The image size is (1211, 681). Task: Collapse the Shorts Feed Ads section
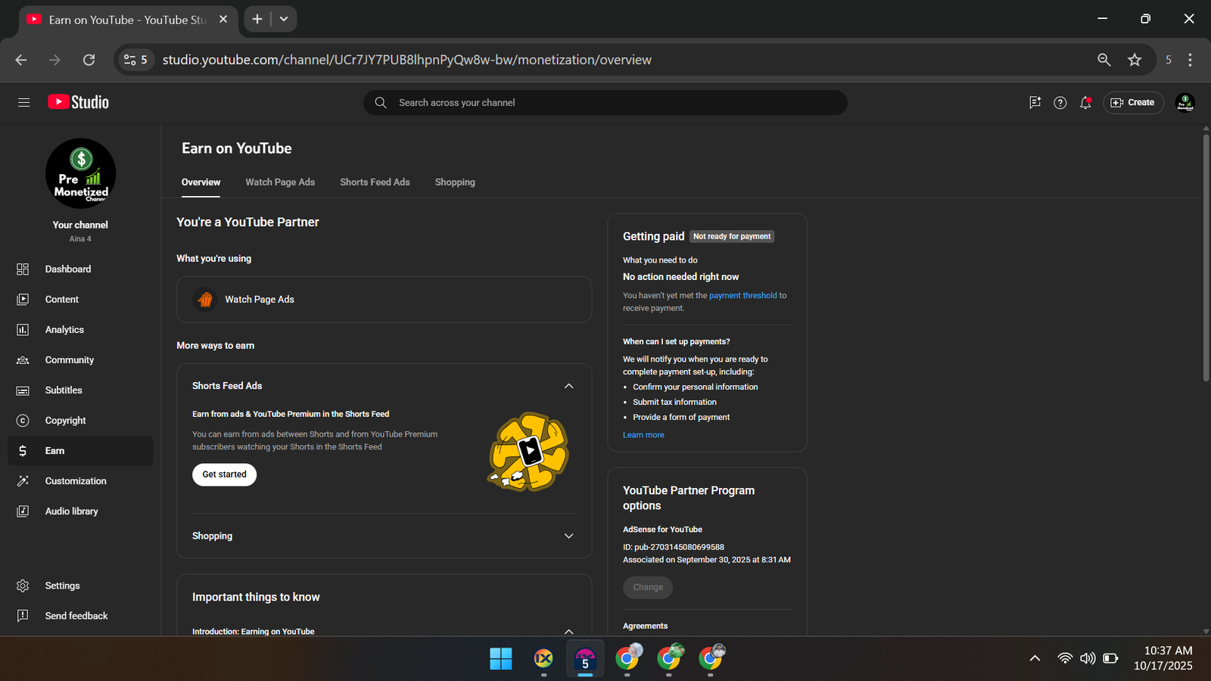pyautogui.click(x=568, y=386)
